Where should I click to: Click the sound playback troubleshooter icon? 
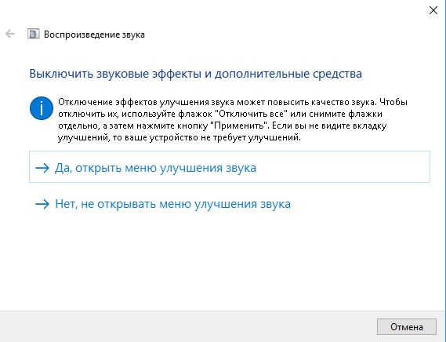point(33,34)
